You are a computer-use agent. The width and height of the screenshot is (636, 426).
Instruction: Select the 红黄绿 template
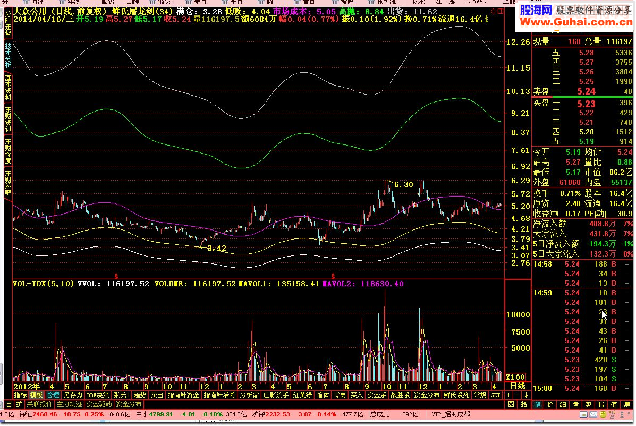302,395
